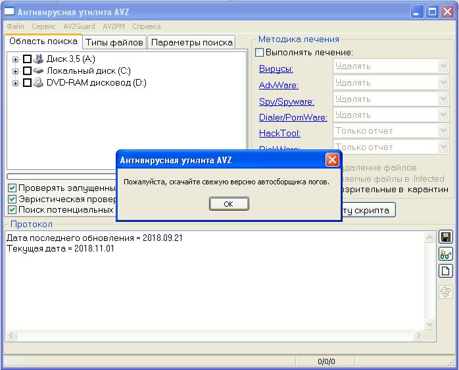Enable the Выполнять лечение checkbox

pos(259,53)
